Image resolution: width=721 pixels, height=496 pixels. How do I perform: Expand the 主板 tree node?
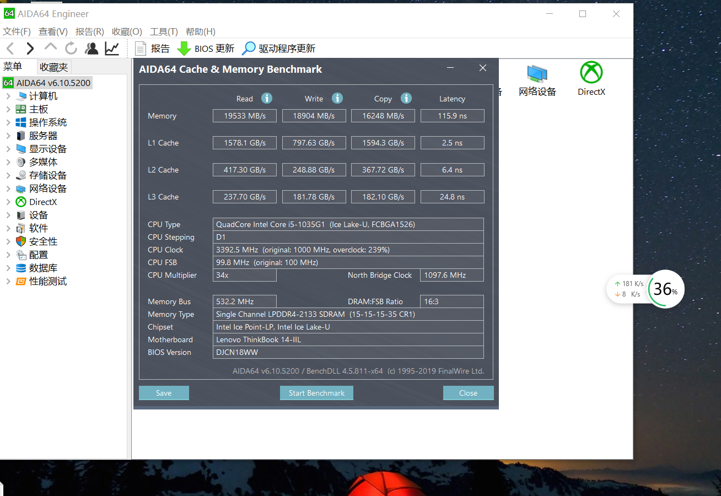8,110
